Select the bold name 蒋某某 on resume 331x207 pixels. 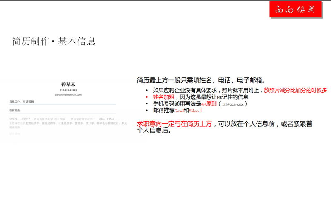(x=68, y=84)
